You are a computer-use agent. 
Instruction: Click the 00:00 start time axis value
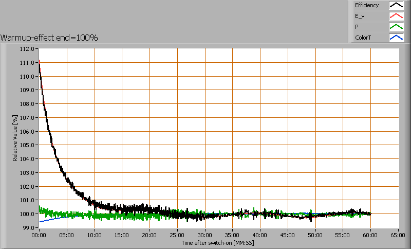(39, 235)
